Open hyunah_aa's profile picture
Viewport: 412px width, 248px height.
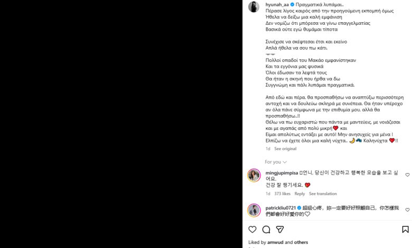[x=254, y=7]
